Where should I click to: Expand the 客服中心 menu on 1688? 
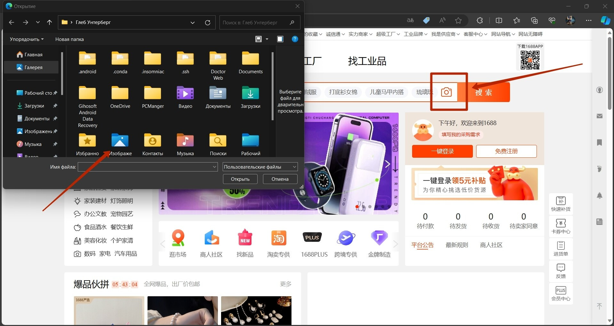tap(475, 34)
